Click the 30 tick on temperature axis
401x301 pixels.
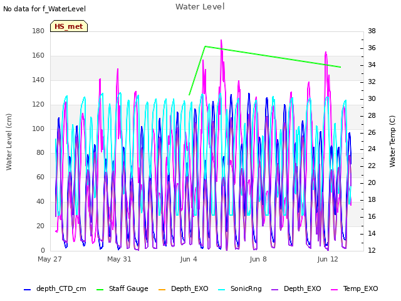(x=372, y=98)
